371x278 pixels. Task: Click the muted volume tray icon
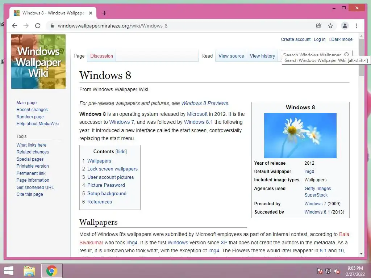click(x=337, y=271)
